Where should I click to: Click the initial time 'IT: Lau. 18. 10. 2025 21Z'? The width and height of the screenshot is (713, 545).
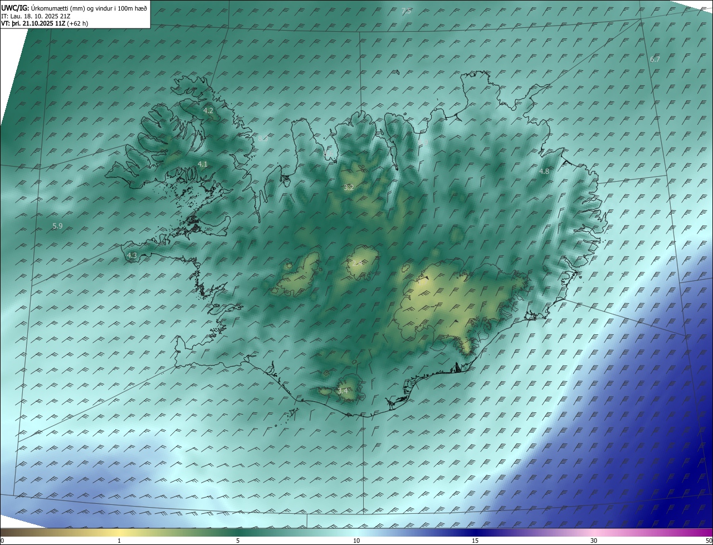pos(36,16)
